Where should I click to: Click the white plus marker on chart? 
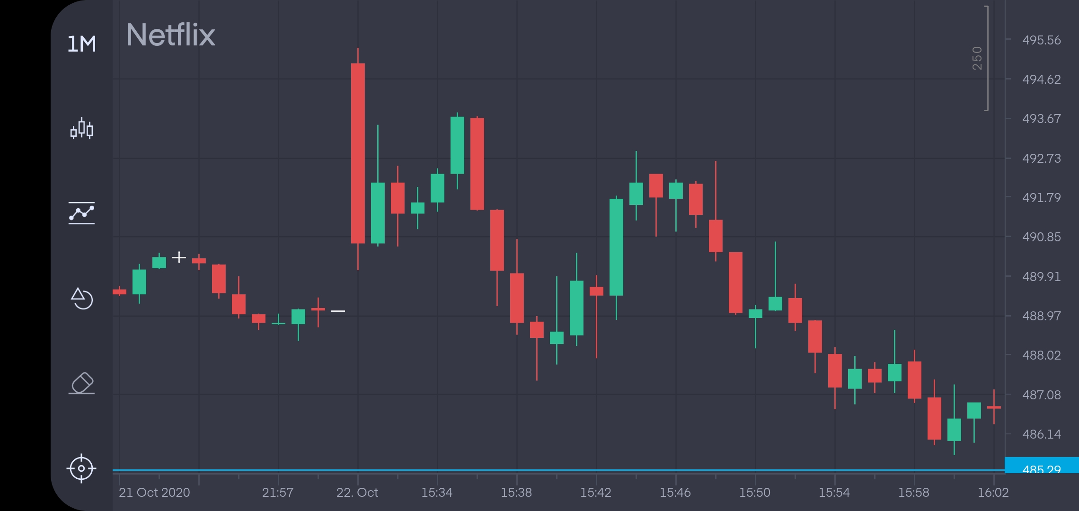pyautogui.click(x=179, y=257)
